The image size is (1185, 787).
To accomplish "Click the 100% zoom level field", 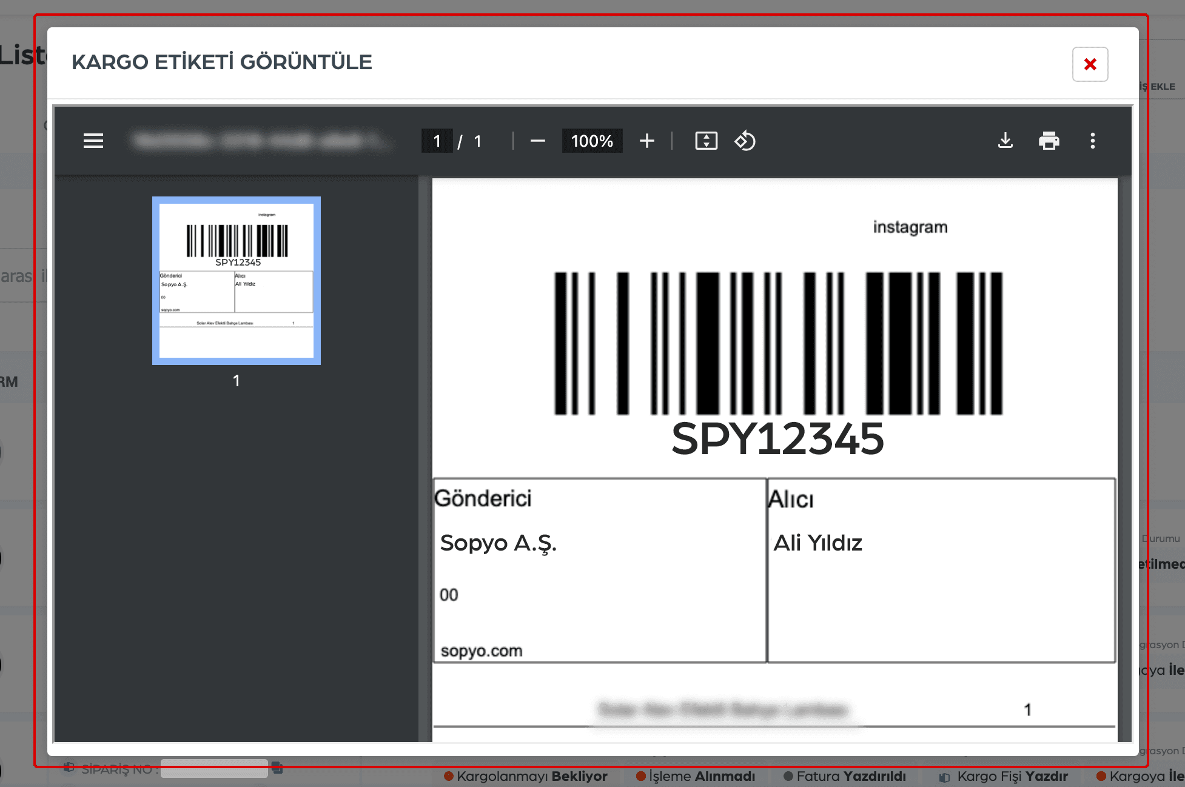I will pos(592,141).
